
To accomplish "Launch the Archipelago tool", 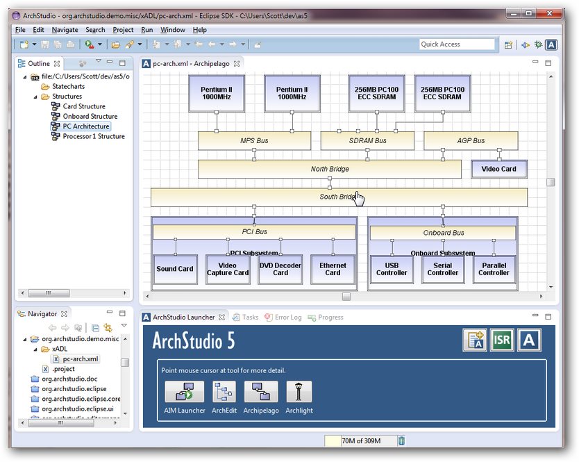I will coord(261,392).
